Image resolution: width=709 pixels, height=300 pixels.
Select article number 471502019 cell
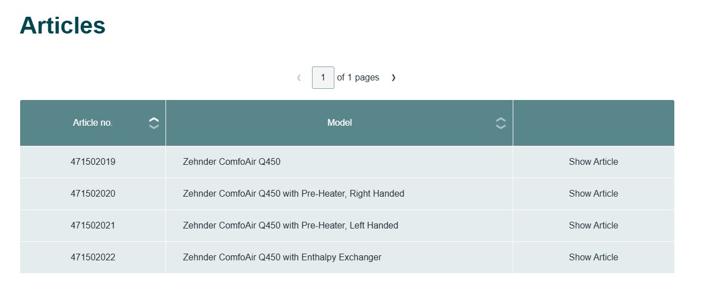coord(93,162)
